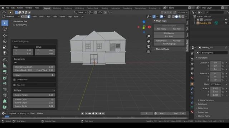Activate the Extrude Region tool
The image size is (229, 128).
pos(5,78)
